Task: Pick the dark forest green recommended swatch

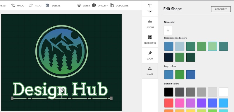Action: coord(191,57)
